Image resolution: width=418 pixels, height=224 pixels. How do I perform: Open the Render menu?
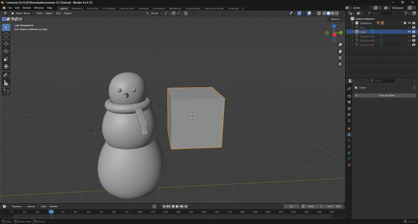point(27,8)
